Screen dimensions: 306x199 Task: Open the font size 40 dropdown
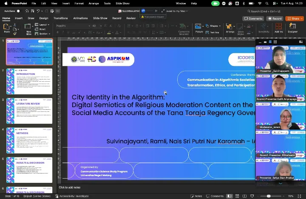[101, 26]
